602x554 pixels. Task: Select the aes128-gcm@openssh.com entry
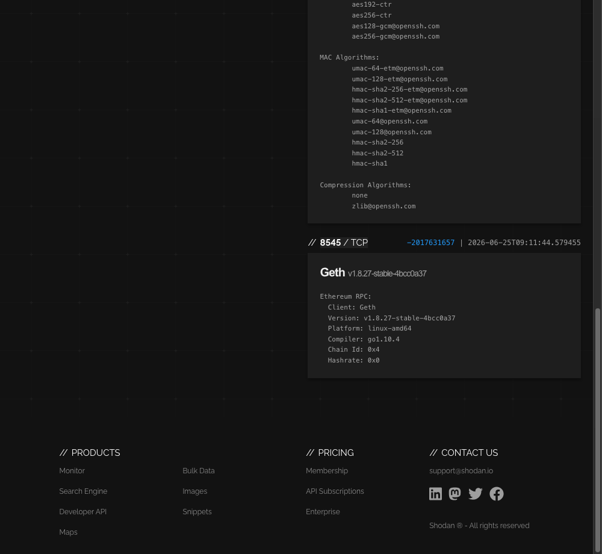396,26
